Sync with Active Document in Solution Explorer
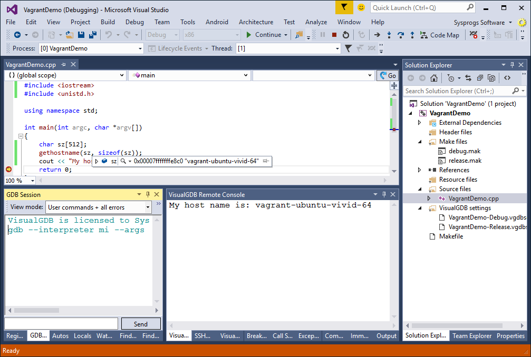Image resolution: width=531 pixels, height=357 pixels. (468, 78)
